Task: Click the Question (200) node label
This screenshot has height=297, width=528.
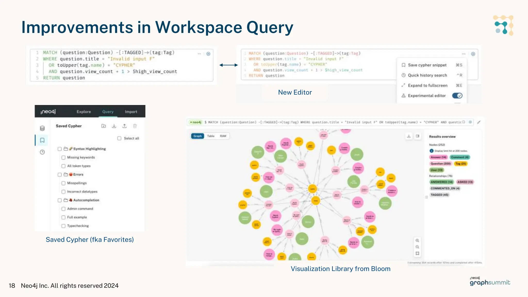Action: (x=441, y=164)
